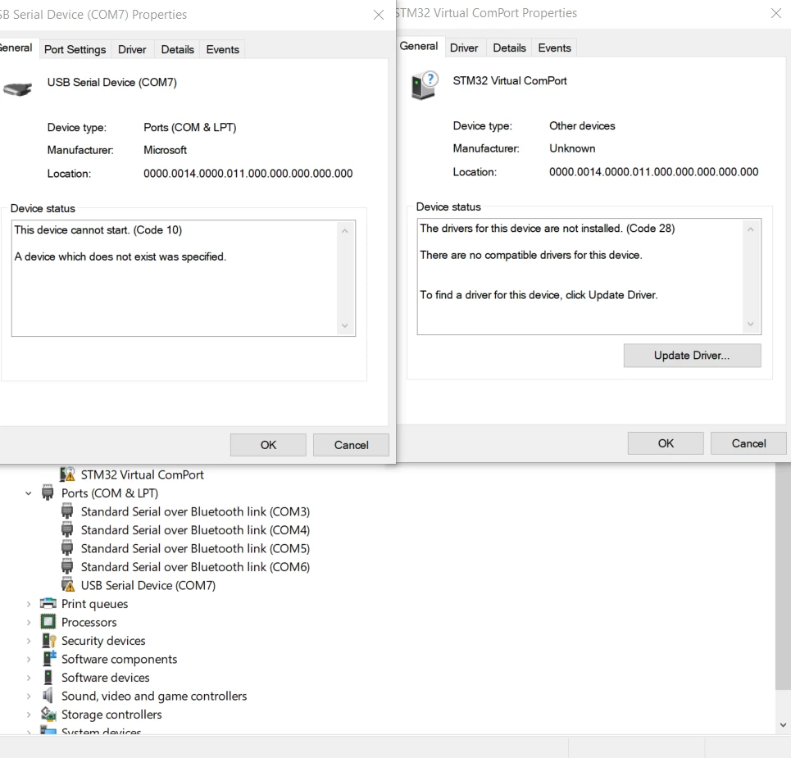Expand the Security devices category

[29, 641]
